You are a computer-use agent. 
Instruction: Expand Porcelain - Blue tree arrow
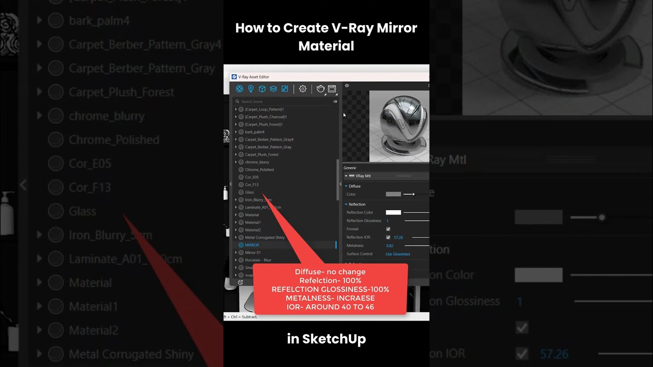(236, 260)
